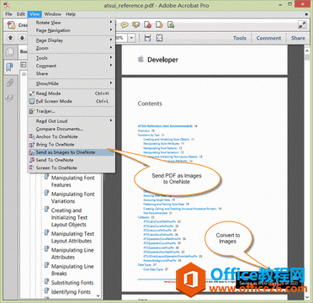Open Manipulating Line Breaks bookmark
Viewport: 313px width, 303px height.
point(72,269)
